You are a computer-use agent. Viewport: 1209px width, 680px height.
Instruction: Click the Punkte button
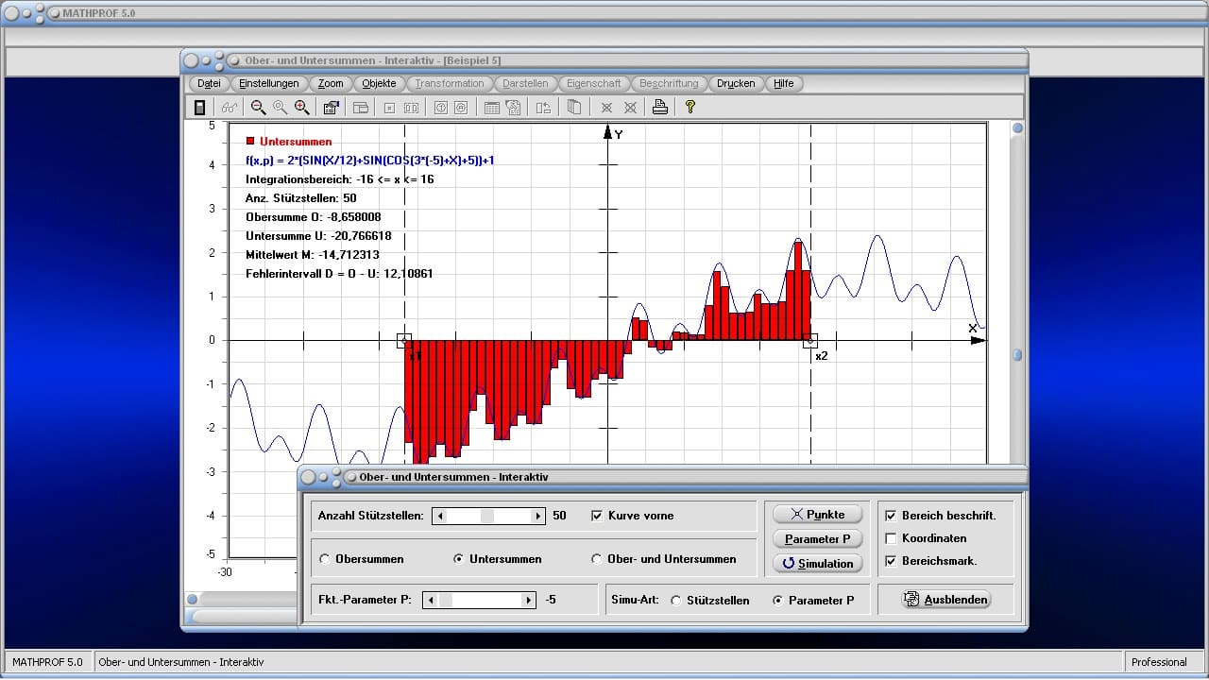click(x=818, y=514)
